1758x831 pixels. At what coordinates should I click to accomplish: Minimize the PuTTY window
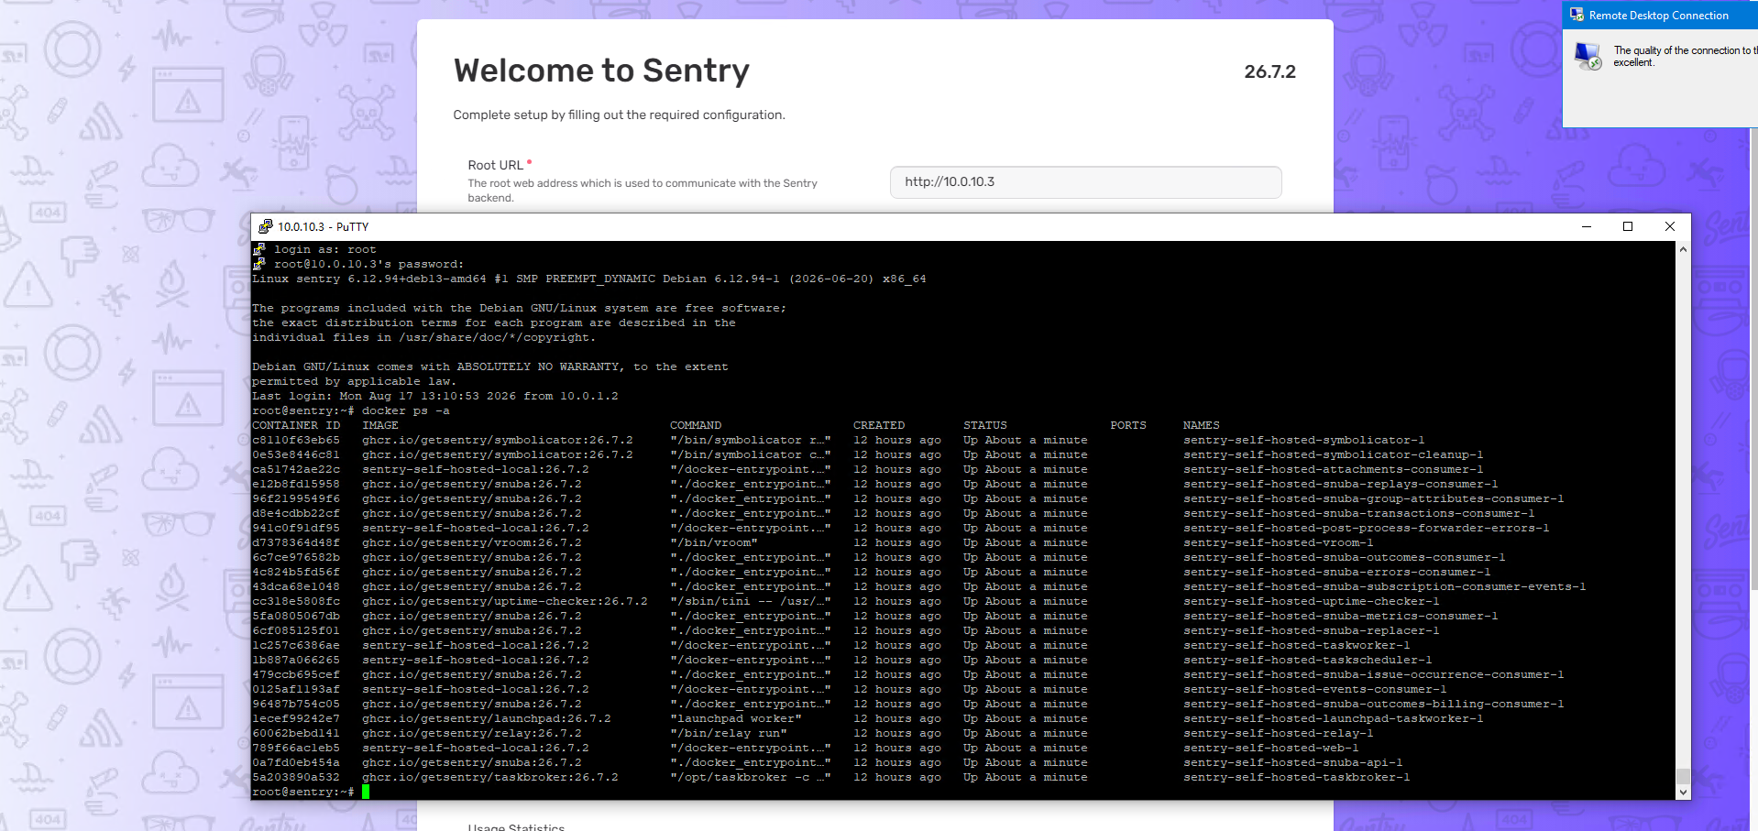[1587, 226]
